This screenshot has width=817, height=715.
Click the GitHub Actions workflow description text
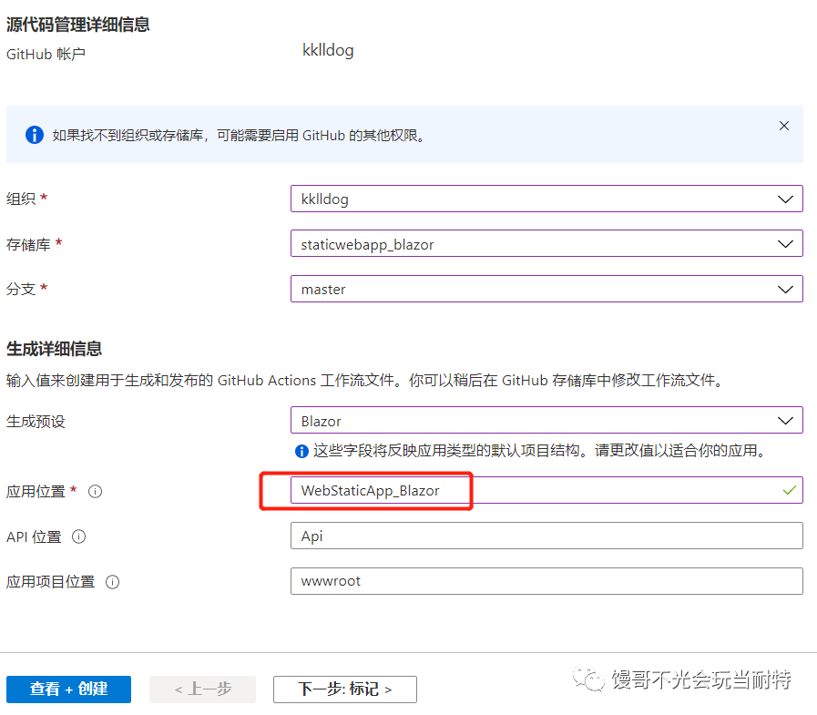pos(366,381)
